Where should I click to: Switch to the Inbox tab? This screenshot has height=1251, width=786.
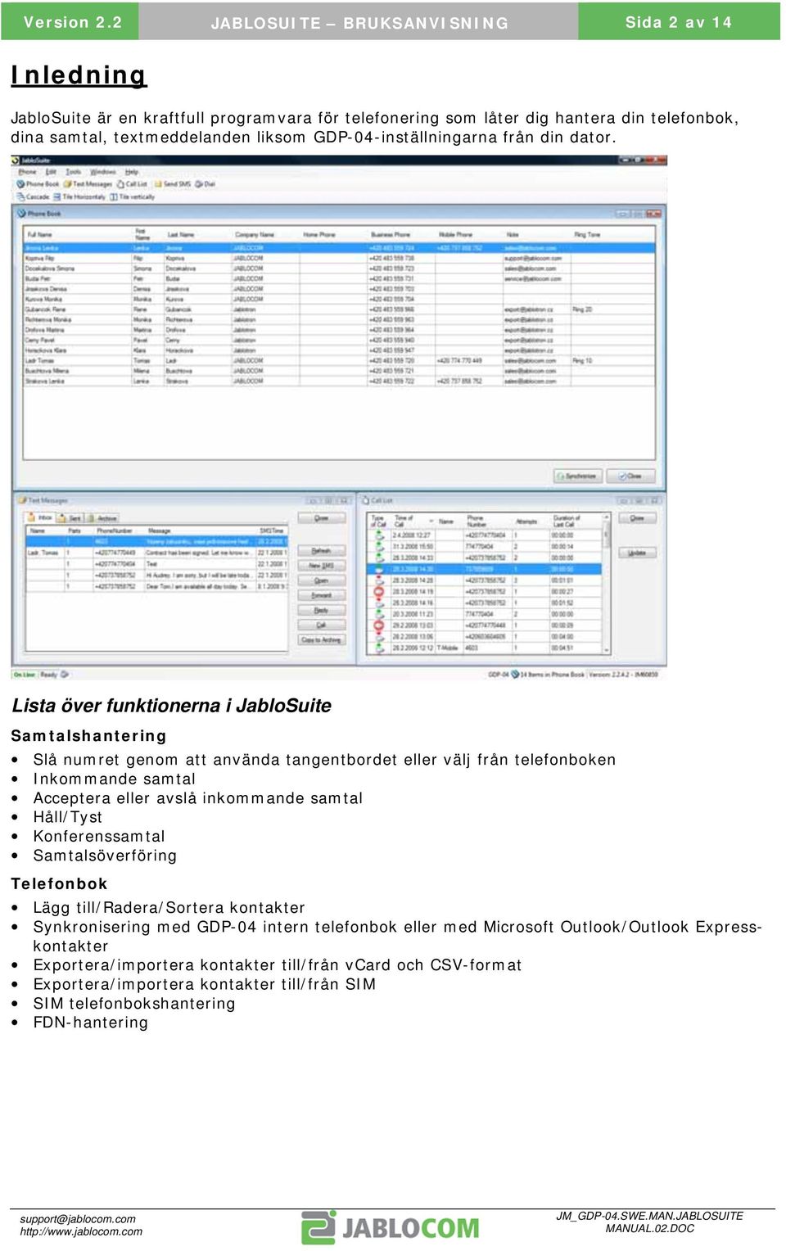coord(41,517)
